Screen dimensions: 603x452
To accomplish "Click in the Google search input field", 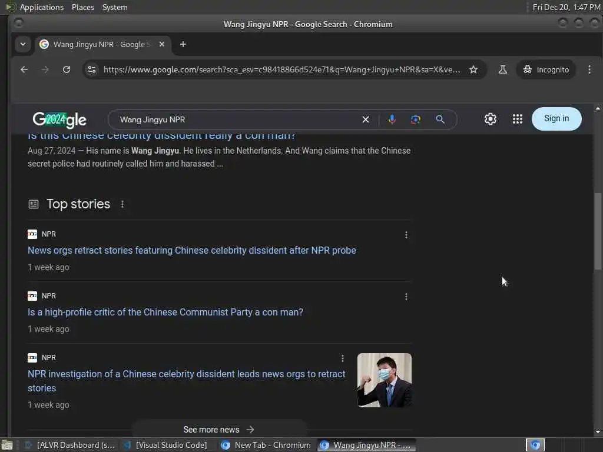I will point(238,119).
